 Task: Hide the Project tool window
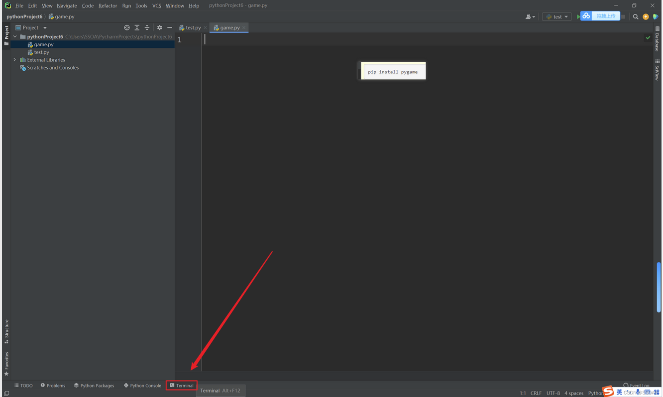pos(169,28)
